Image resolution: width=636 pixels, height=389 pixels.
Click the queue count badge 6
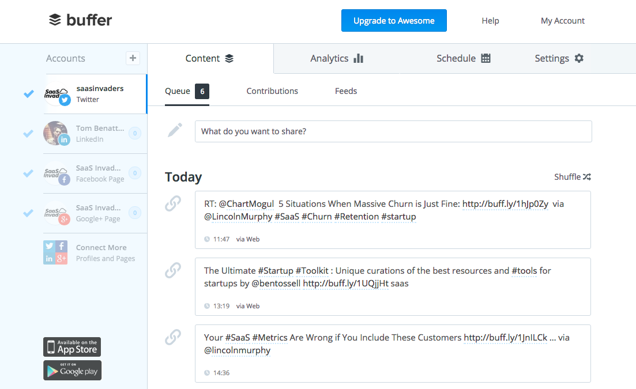coord(202,91)
